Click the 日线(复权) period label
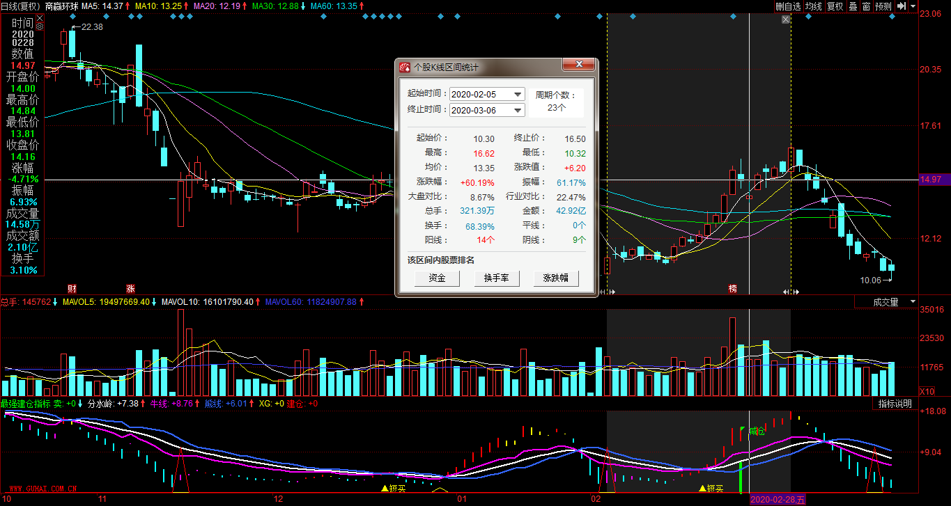The image size is (951, 506). pos(20,6)
